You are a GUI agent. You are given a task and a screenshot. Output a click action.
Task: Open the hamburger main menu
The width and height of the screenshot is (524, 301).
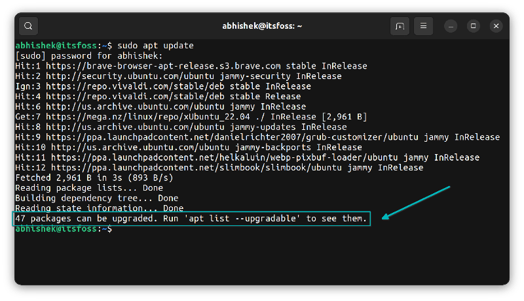point(424,26)
